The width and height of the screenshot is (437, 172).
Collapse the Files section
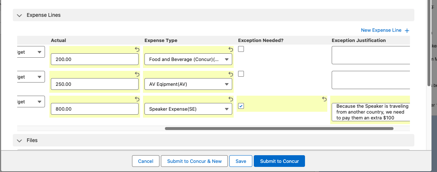[x=20, y=140]
